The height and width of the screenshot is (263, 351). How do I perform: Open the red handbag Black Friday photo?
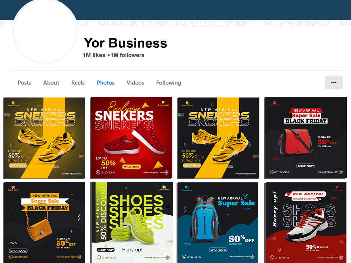[306, 137]
